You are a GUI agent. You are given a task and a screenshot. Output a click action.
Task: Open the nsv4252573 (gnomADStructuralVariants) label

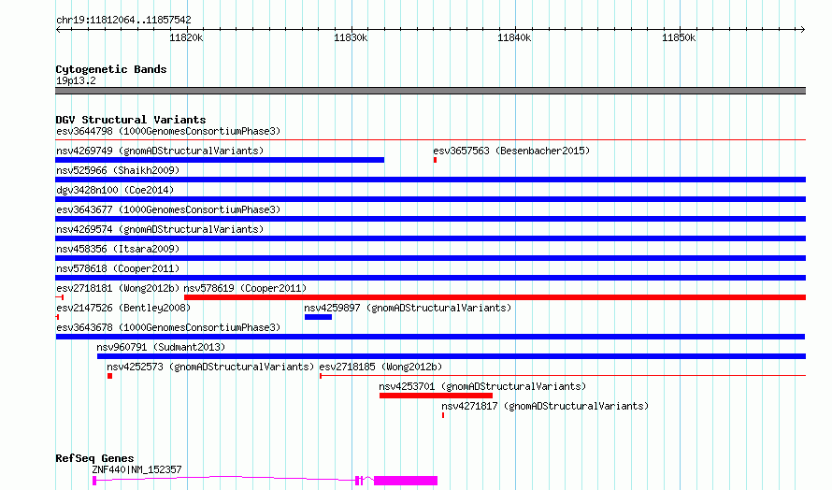(x=210, y=367)
